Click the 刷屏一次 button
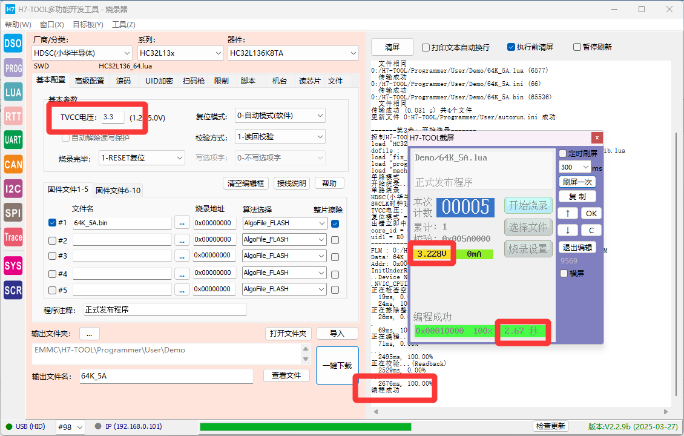Image resolution: width=684 pixels, height=436 pixels. tap(577, 182)
